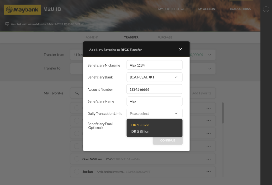Expand the Beneficiary Bank dropdown
The height and width of the screenshot is (185, 272).
(154, 77)
